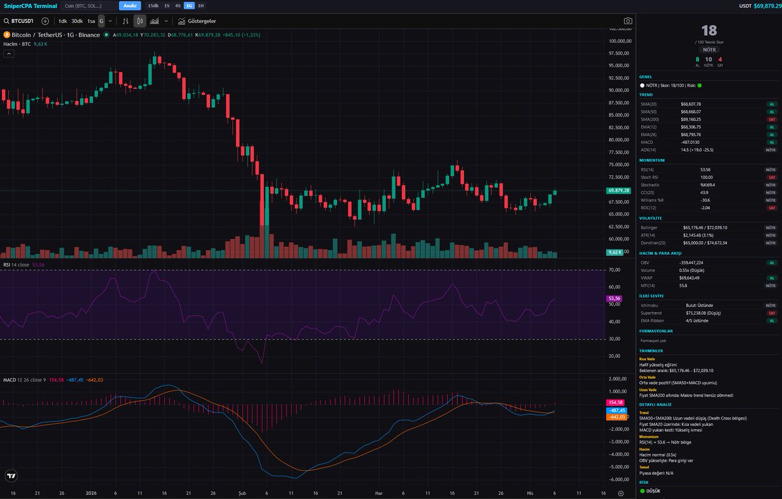Open chart settings gear on the time axis
The height and width of the screenshot is (499, 782).
click(621, 494)
